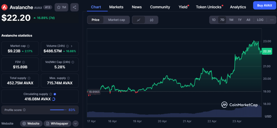Click the 715.74M AVAX max supply

click(60, 83)
